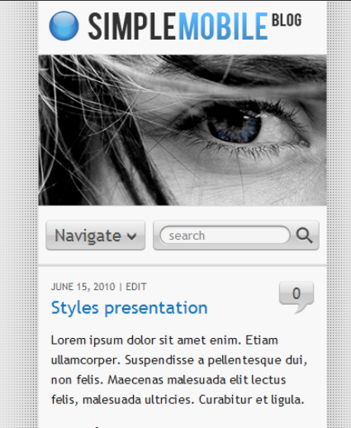Screen dimensions: 351x428
Task: Click the eye photograph header banner
Action: pos(183,130)
